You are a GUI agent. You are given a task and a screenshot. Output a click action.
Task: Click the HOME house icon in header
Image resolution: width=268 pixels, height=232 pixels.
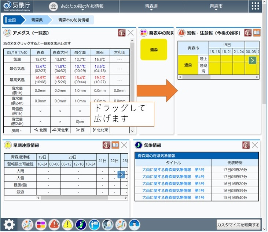[54, 7]
